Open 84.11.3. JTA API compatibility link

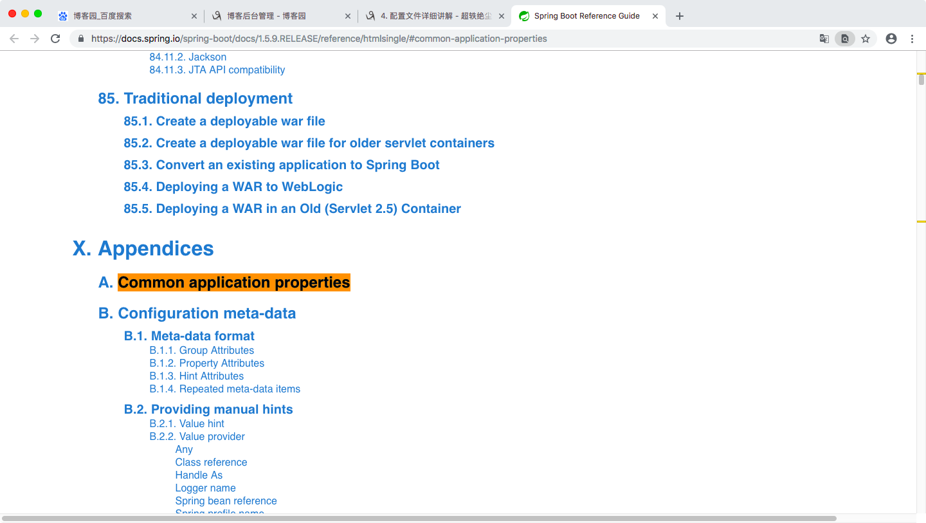(217, 70)
